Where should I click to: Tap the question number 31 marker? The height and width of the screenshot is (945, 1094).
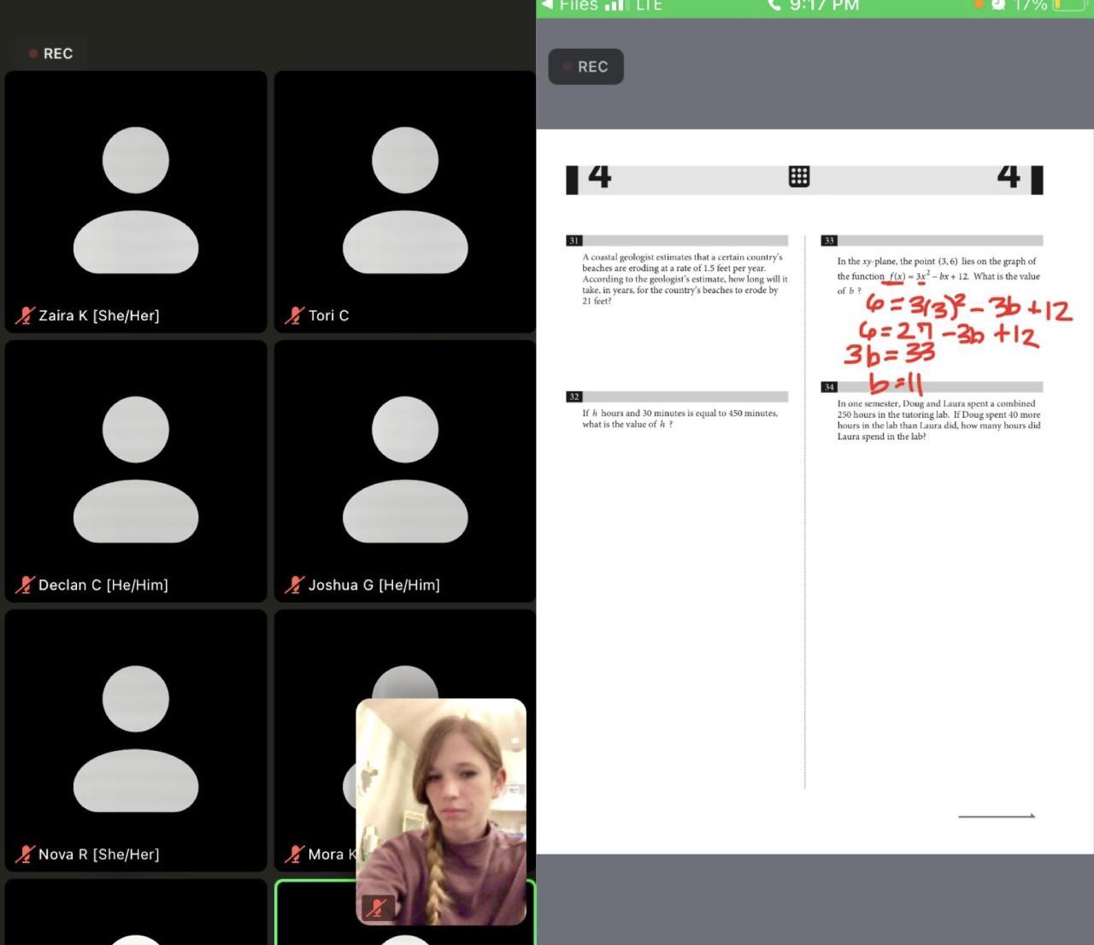click(573, 241)
